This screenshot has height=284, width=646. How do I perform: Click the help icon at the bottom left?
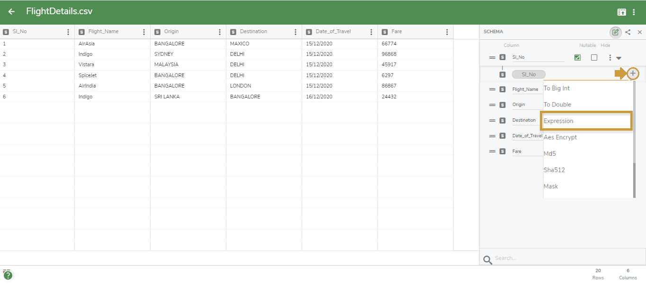[9, 275]
